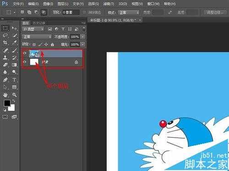Select the Brush tool
The height and width of the screenshot is (171, 229).
coord(14,50)
